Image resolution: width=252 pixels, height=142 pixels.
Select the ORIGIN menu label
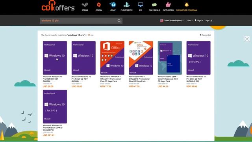click(x=99, y=10)
